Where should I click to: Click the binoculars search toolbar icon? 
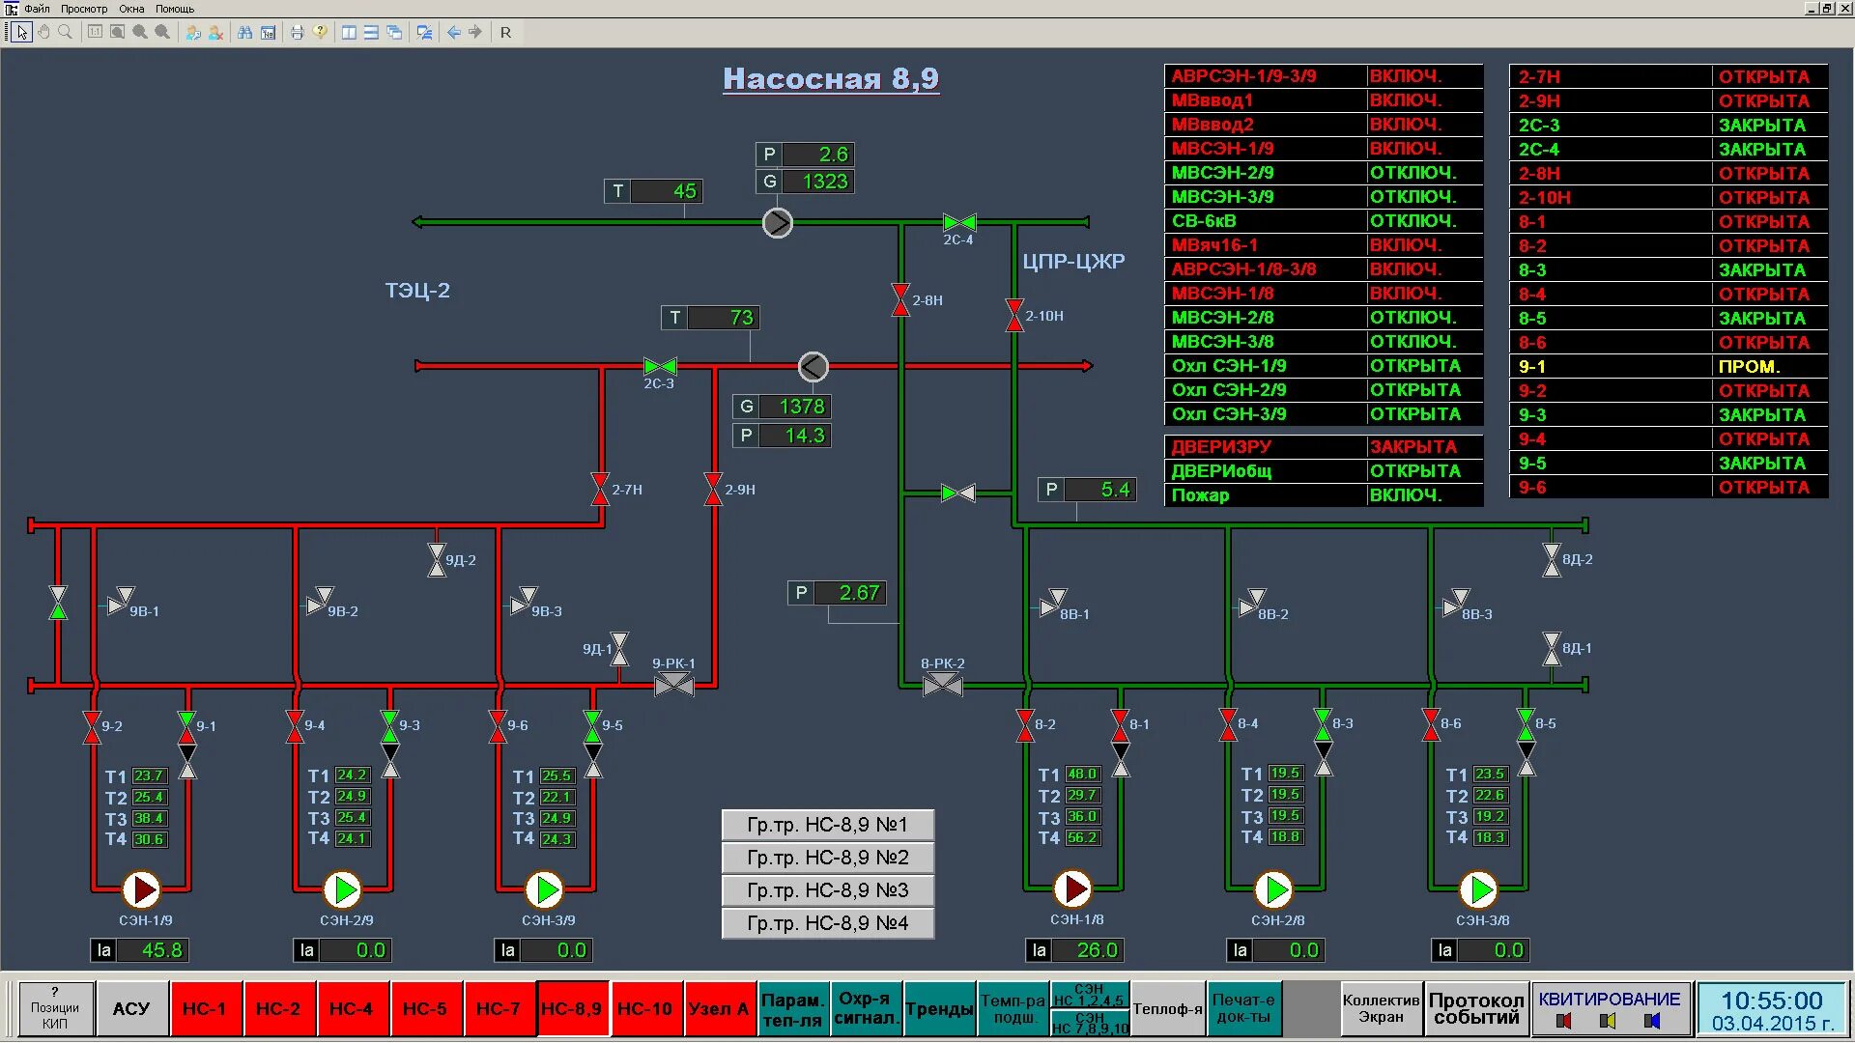(x=245, y=32)
